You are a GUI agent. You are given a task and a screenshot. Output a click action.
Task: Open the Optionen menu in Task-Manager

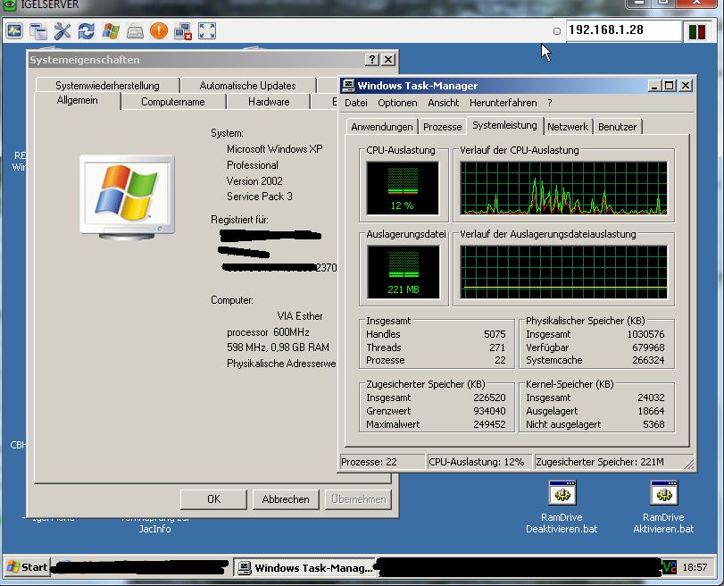point(397,103)
